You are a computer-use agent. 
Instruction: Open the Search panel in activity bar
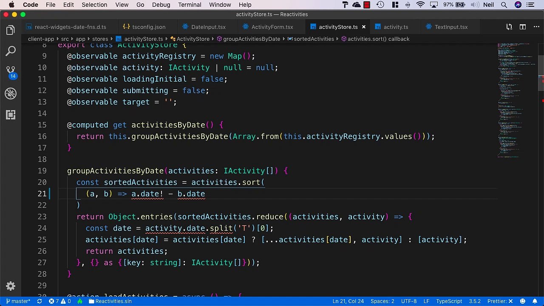pos(11,51)
